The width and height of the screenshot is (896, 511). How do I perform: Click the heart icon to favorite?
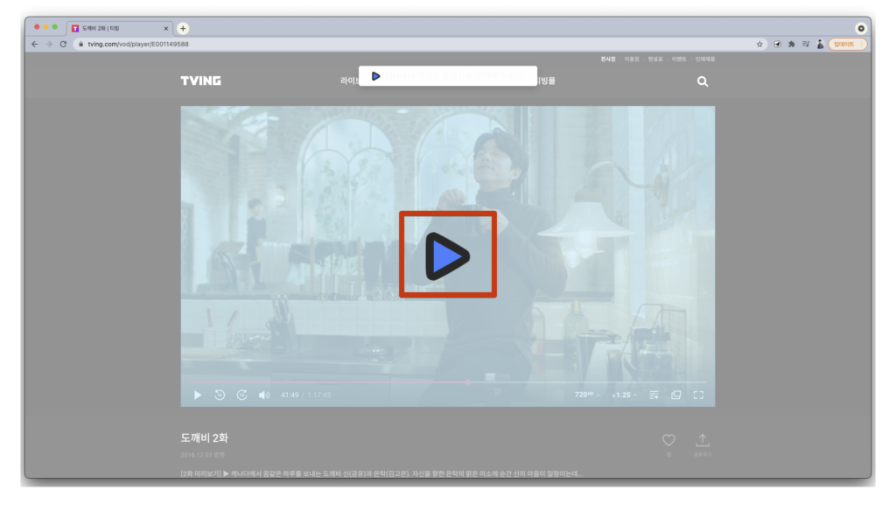(x=668, y=439)
